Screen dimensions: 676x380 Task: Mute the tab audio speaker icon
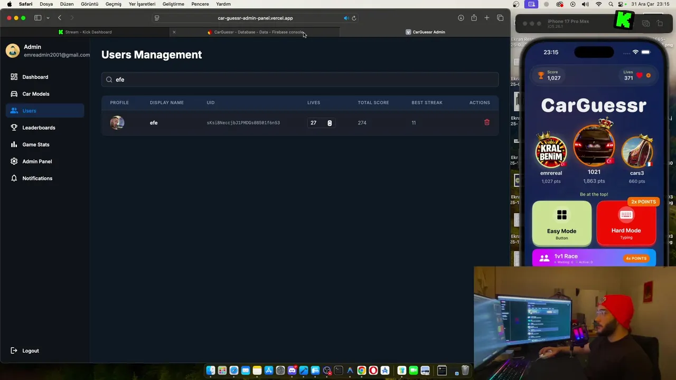(x=346, y=18)
